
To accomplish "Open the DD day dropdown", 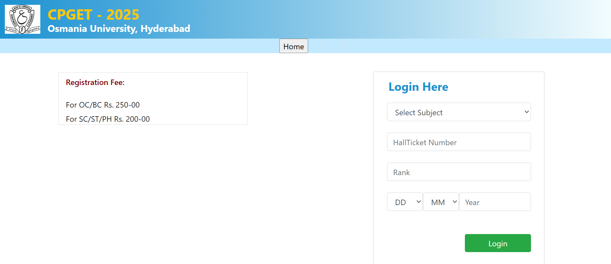I will click(x=405, y=202).
